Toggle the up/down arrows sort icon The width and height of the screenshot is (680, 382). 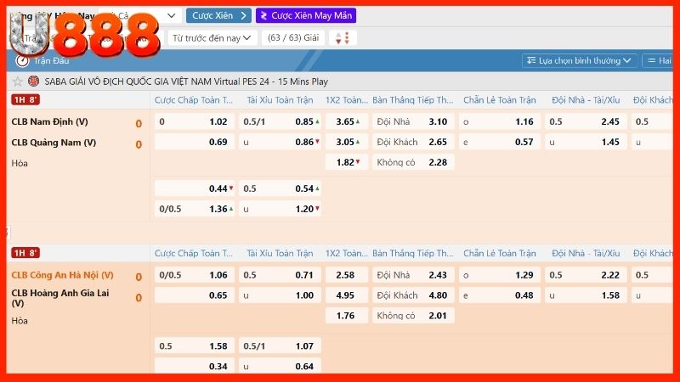coord(343,38)
